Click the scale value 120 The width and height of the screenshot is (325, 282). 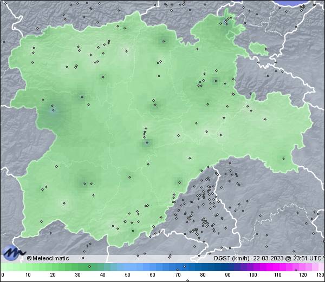(x=303, y=275)
